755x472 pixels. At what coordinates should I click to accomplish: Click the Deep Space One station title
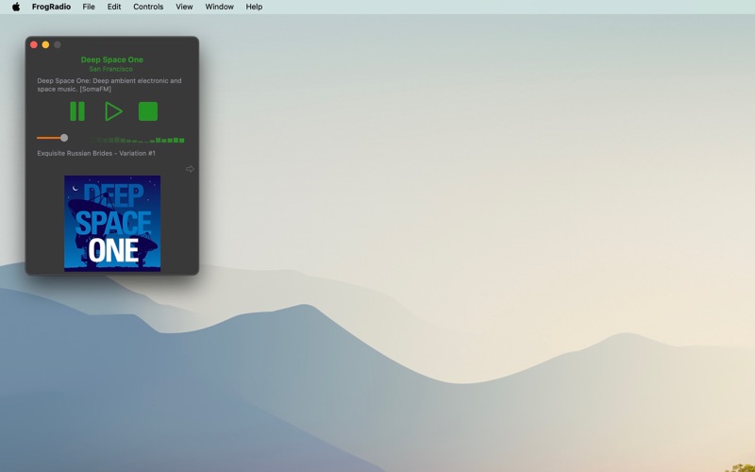[111, 59]
